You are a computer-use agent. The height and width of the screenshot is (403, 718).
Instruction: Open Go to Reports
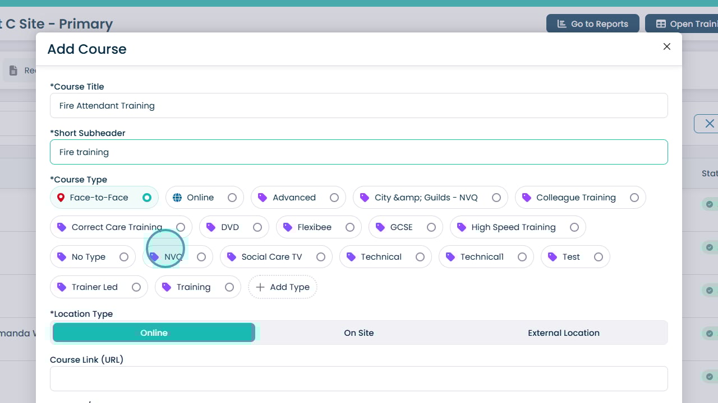[592, 24]
